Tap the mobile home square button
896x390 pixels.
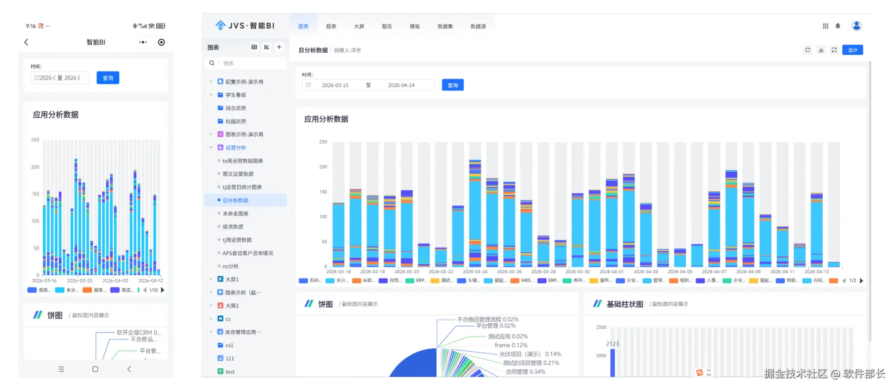(95, 369)
